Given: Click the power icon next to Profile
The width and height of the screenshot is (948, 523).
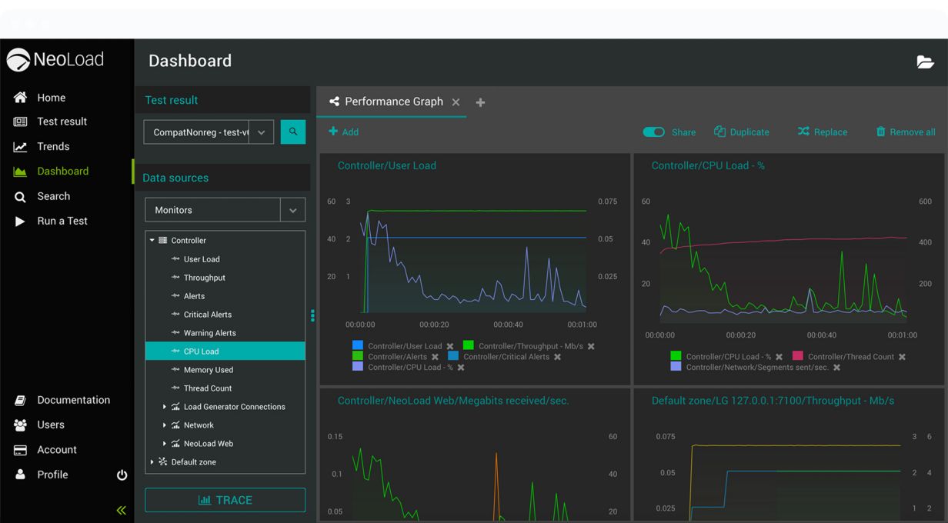Looking at the screenshot, I should (x=122, y=475).
